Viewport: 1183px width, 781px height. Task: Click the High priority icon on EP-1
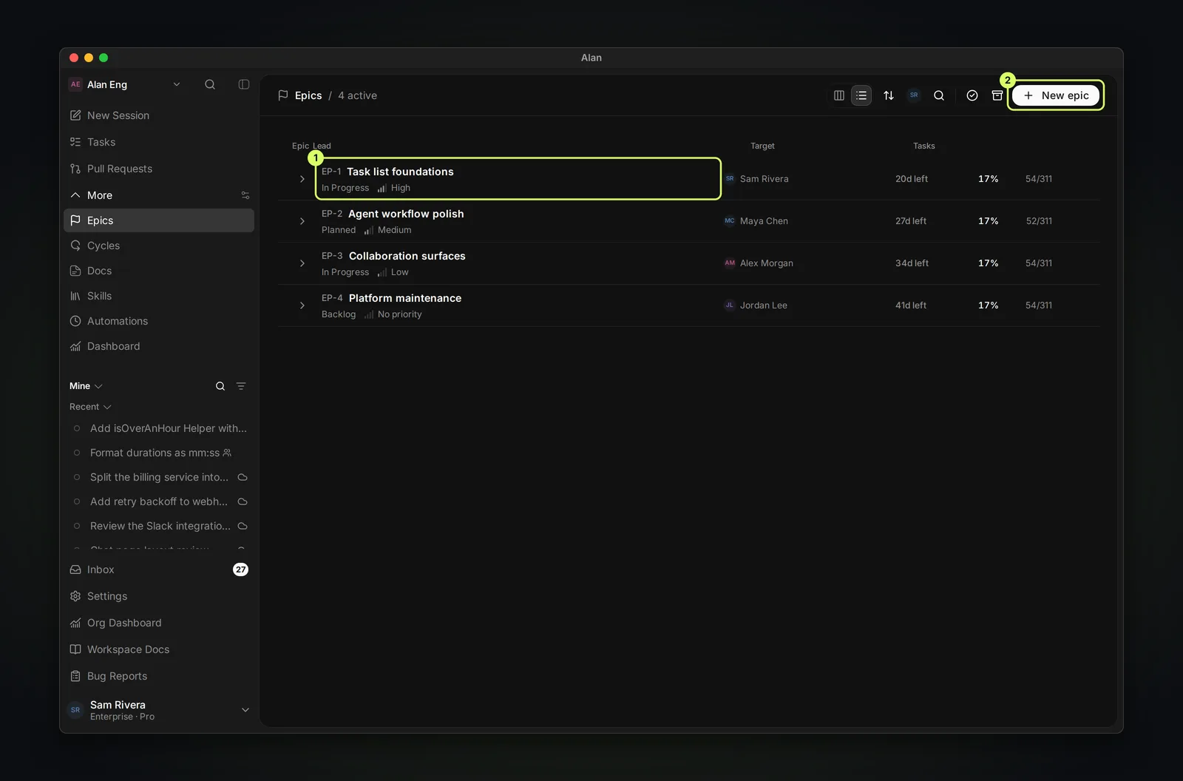pos(382,188)
